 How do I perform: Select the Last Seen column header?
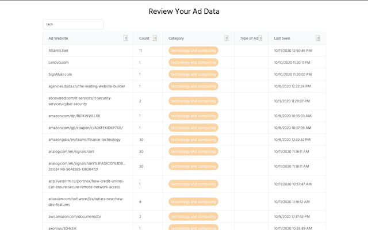point(282,39)
